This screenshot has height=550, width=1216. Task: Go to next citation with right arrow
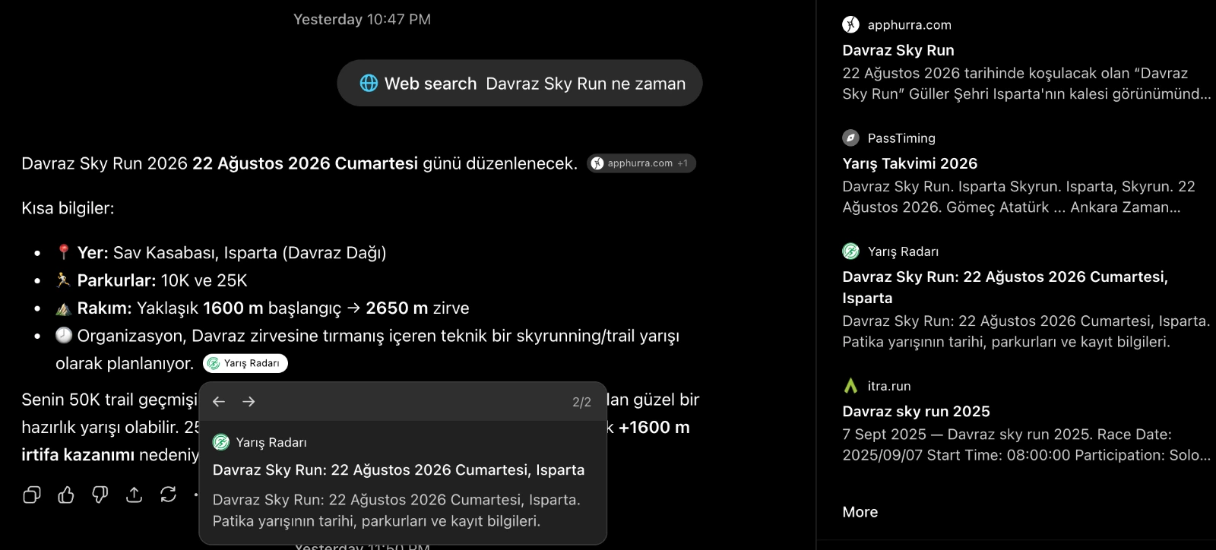pos(249,402)
